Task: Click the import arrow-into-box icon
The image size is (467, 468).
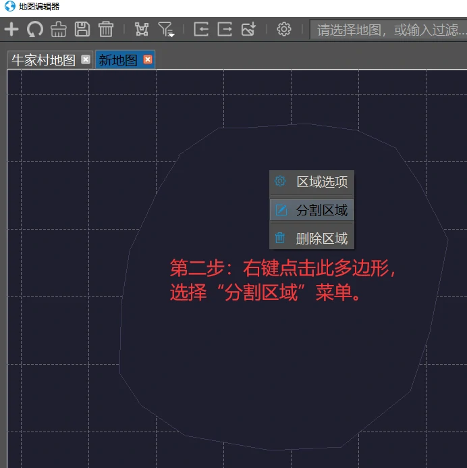Action: [x=201, y=29]
